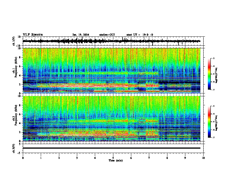Click the '8' kHz tick on ch.1 spectrogram
Viewport: 229px width, 177px height.
coord(20,57)
